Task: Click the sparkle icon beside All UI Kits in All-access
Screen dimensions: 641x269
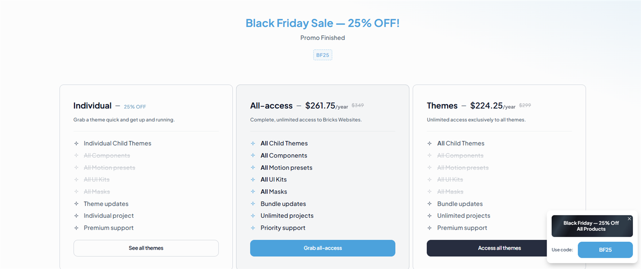Action: click(253, 179)
